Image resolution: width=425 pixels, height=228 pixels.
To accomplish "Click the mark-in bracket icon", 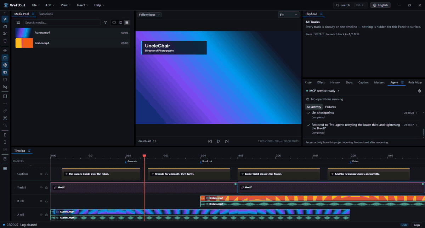I will 5,135.
